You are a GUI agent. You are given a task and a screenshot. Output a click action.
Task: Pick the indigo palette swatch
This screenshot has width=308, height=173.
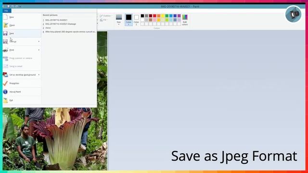tap(175, 16)
